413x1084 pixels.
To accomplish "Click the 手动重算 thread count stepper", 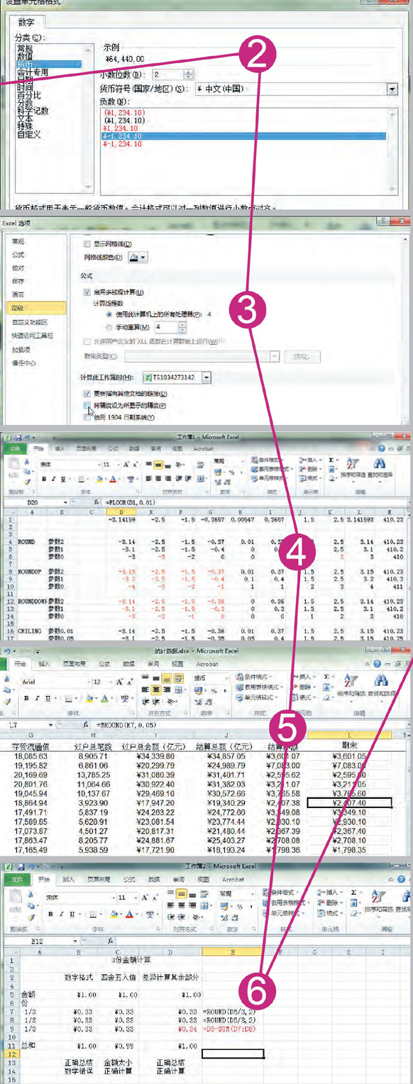I will click(x=182, y=327).
